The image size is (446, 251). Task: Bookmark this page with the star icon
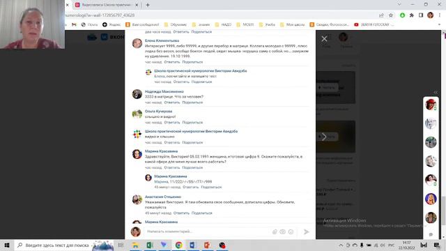tap(391, 15)
